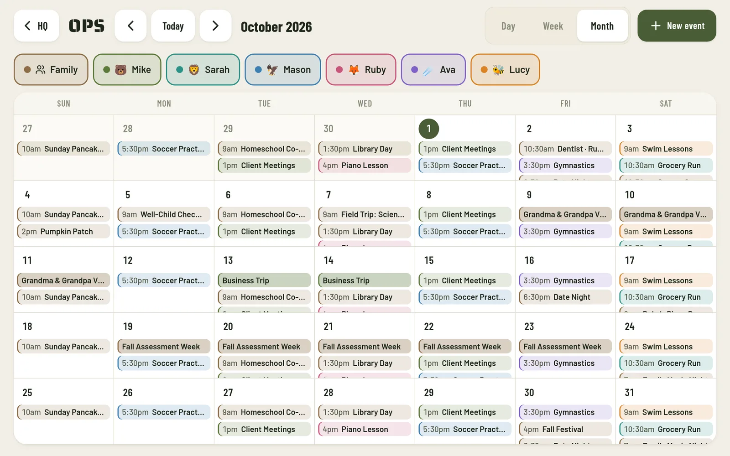Open Piano Lesson on October 28
730x456 pixels.
point(365,429)
